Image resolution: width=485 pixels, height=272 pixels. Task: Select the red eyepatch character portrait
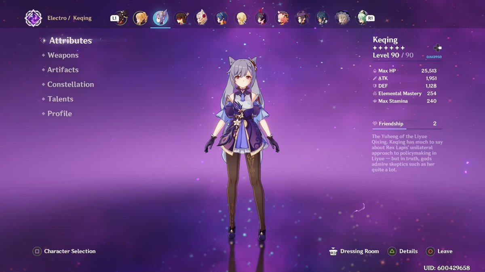click(181, 18)
